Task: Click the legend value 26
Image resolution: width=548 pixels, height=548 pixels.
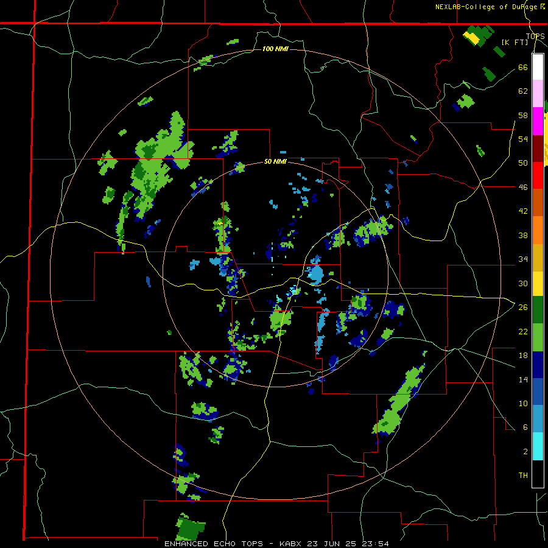Action: (523, 307)
